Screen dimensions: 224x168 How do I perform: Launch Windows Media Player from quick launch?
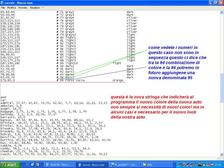pos(38,165)
